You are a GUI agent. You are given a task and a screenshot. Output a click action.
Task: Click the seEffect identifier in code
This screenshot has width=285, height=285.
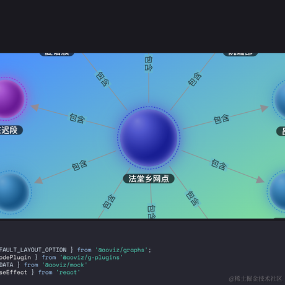pos(14,272)
